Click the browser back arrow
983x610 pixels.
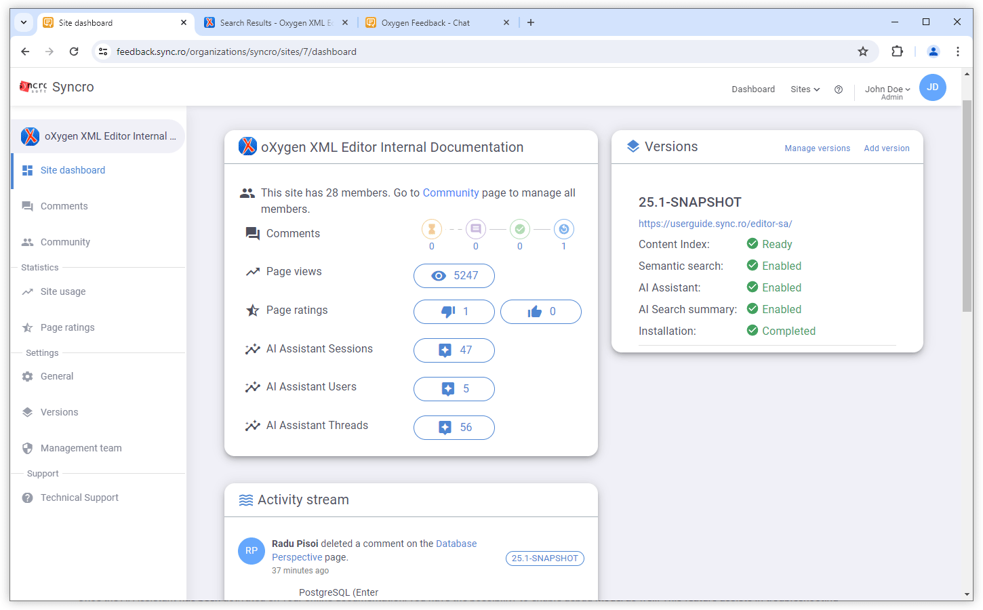[x=25, y=52]
